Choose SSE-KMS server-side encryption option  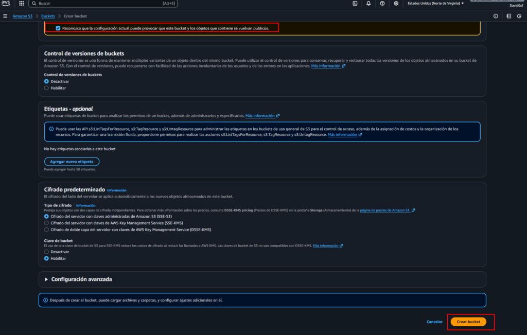(47, 223)
